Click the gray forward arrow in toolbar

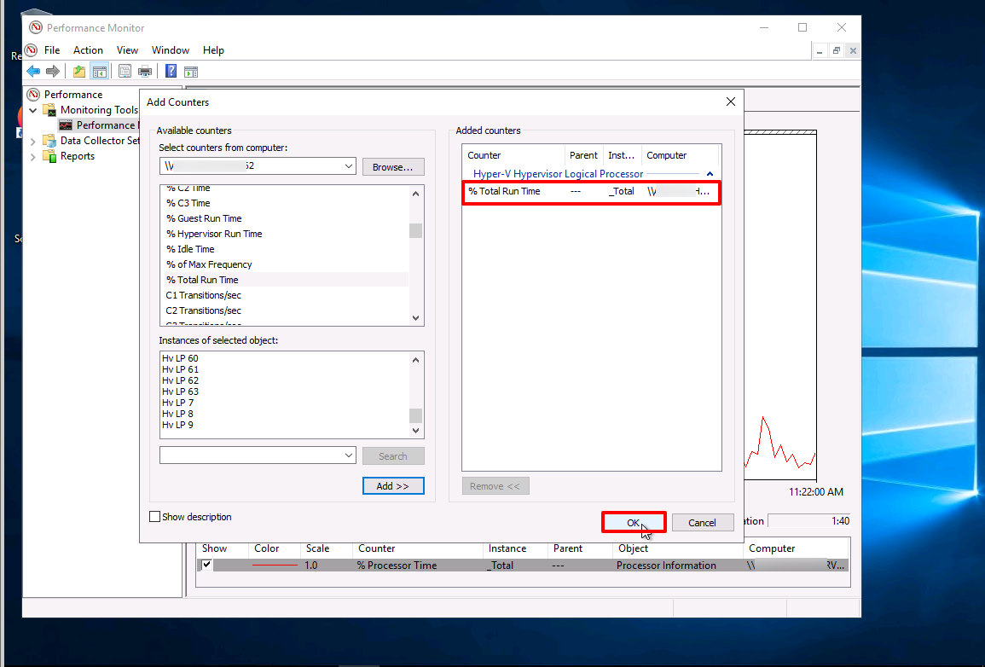tap(53, 72)
